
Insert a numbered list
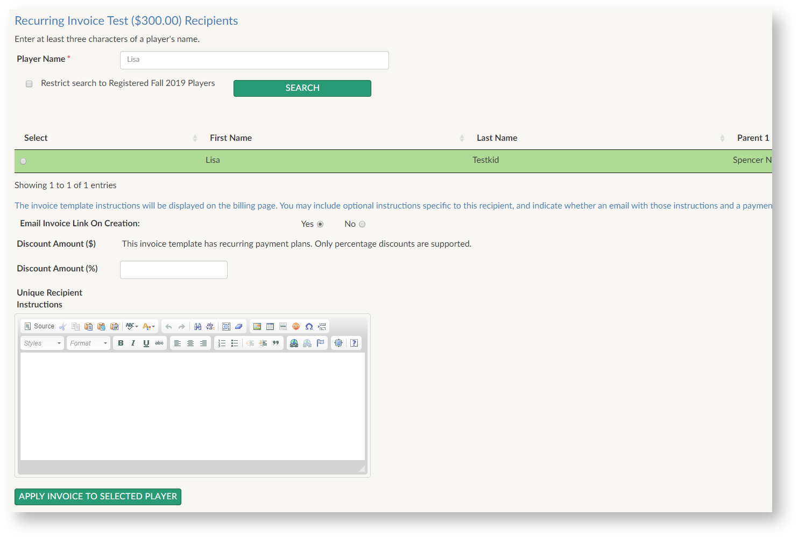222,343
